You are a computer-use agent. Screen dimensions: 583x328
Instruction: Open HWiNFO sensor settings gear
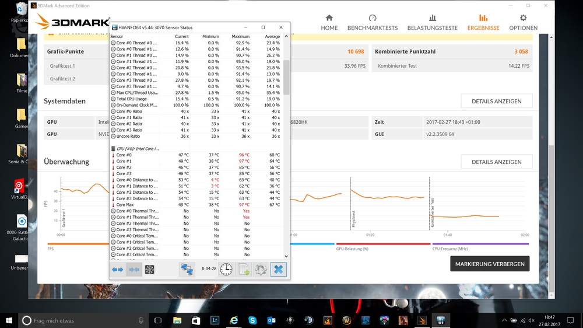coord(261,269)
